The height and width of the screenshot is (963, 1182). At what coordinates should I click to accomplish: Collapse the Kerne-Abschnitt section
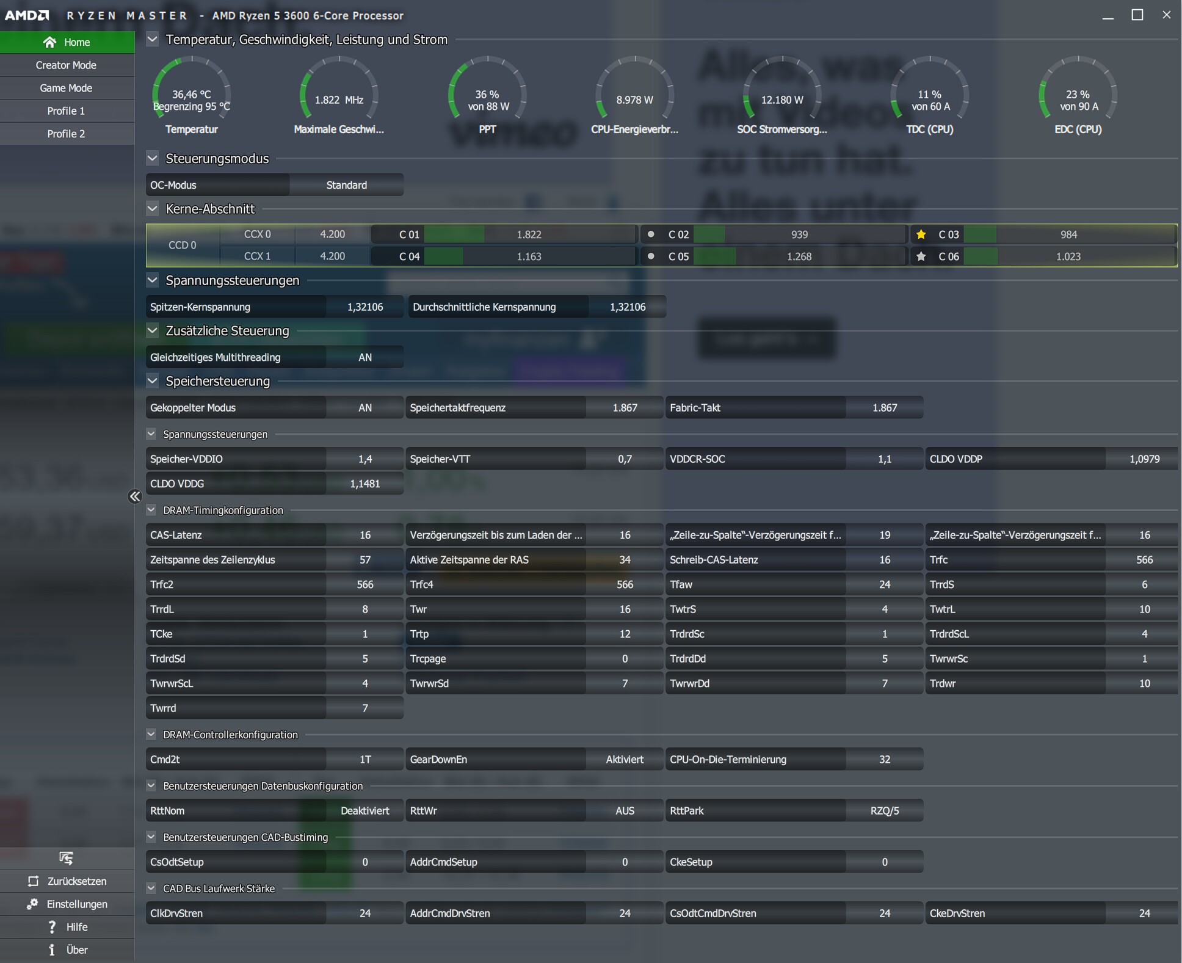(153, 209)
